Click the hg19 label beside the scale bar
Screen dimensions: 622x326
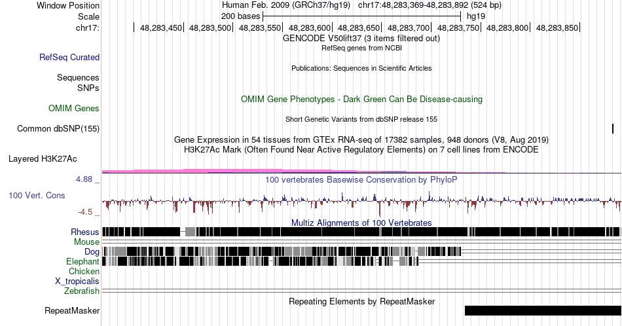[476, 16]
